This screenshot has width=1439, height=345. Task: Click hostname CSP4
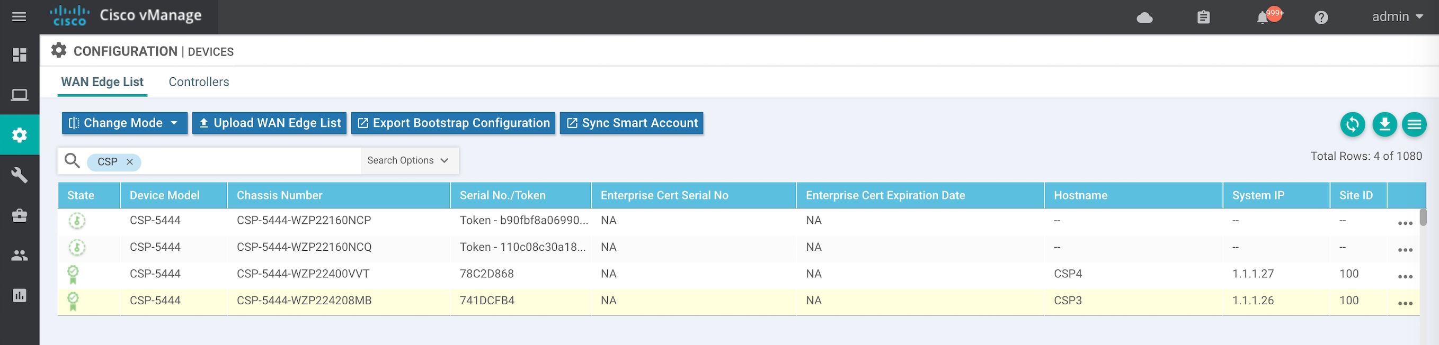click(1068, 274)
